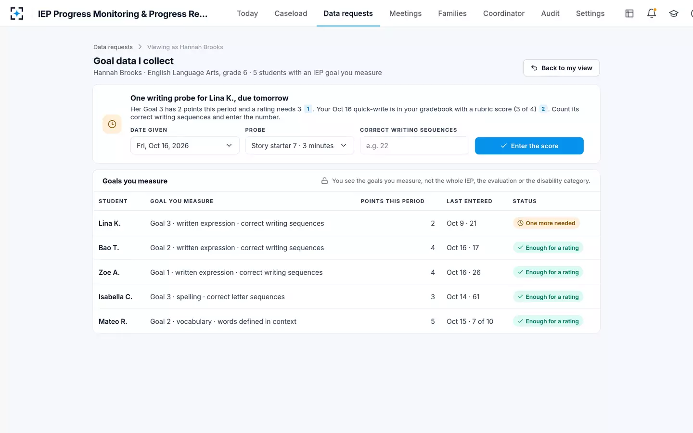Open the Meetings tab
Screen dimensions: 693x433
405,13
